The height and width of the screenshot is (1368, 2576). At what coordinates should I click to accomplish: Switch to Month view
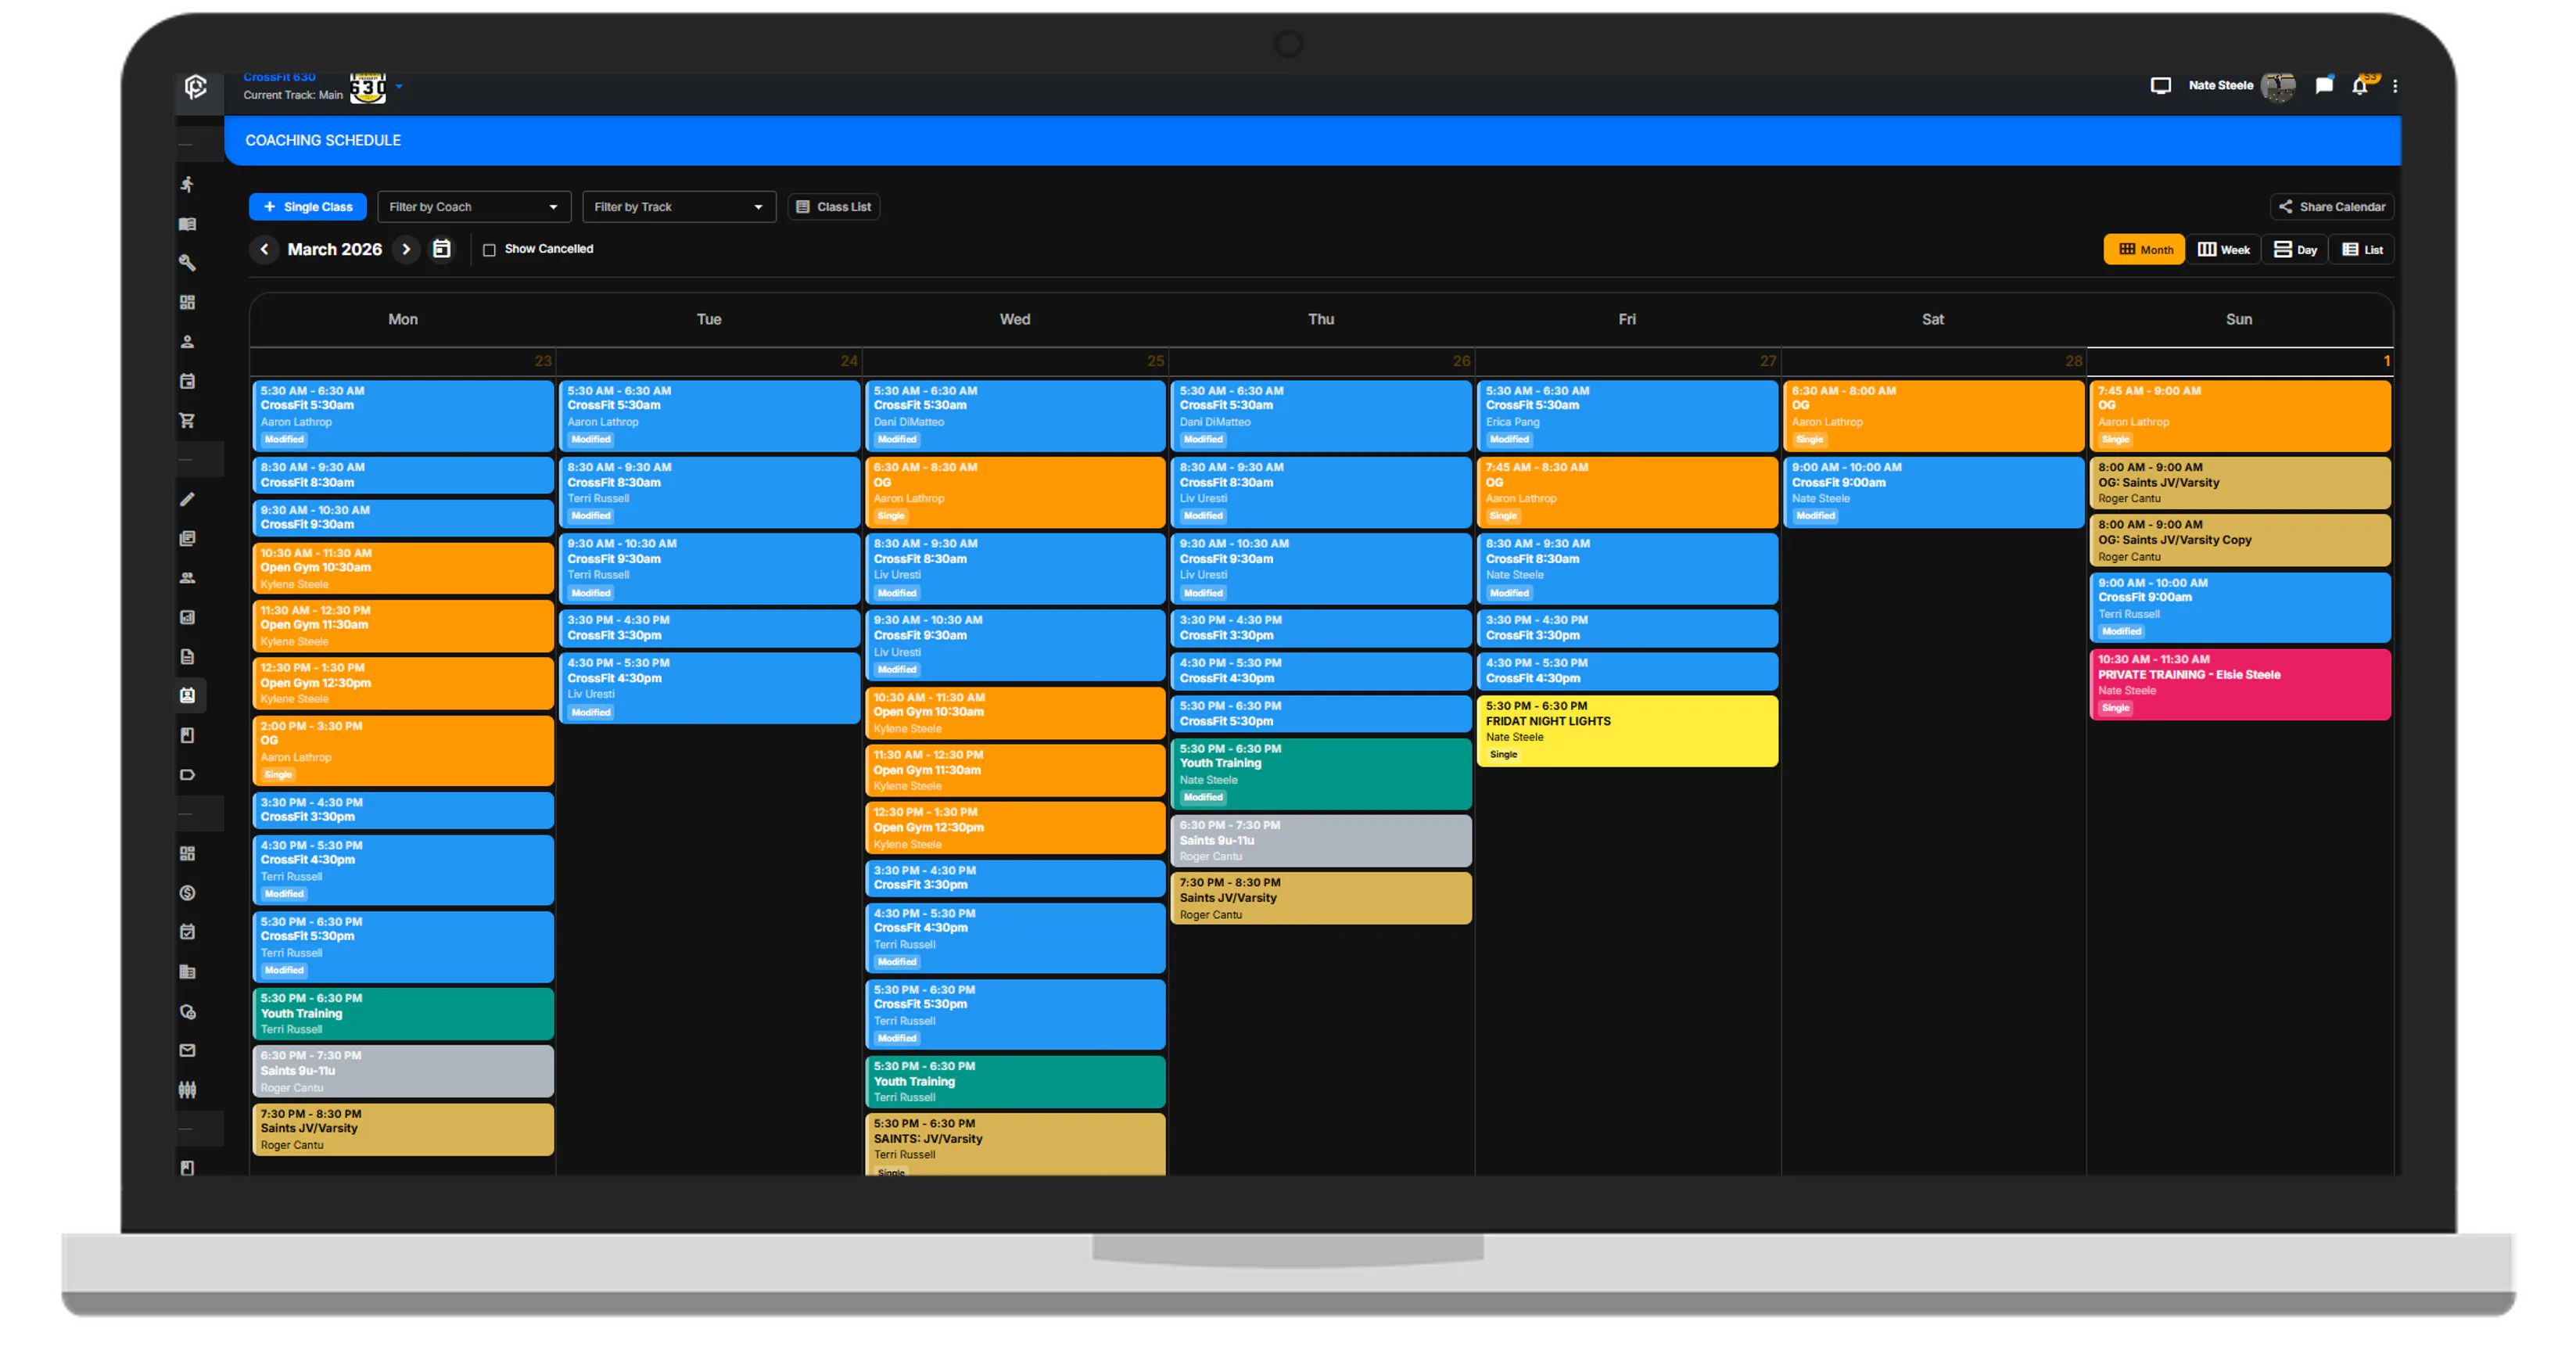2145,250
